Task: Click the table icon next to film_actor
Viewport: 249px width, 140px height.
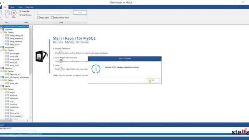Action: (9, 113)
